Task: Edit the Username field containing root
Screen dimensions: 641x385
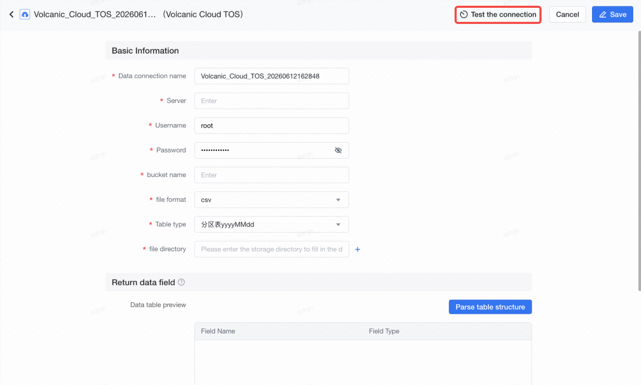Action: (x=271, y=126)
